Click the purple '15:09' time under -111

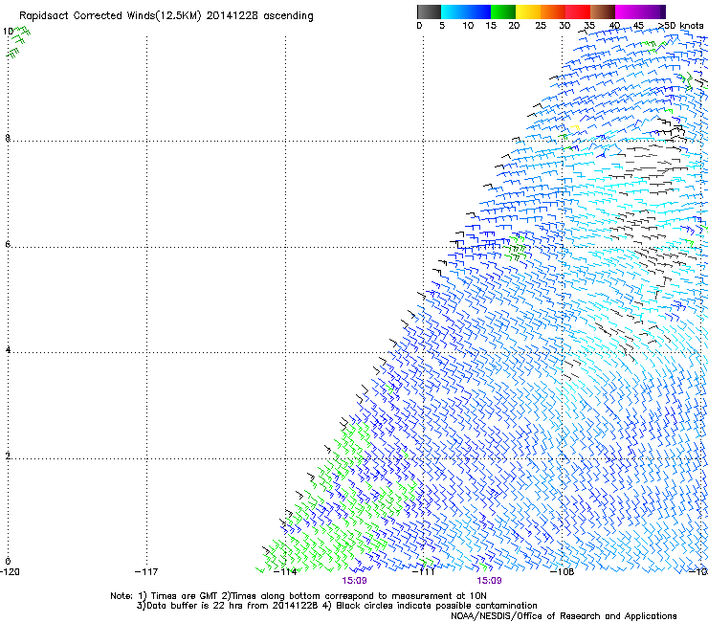[490, 581]
